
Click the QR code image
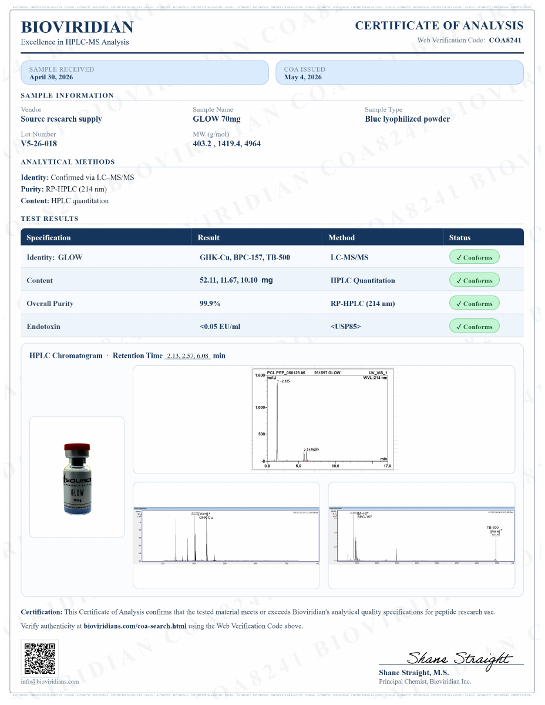(x=41, y=659)
